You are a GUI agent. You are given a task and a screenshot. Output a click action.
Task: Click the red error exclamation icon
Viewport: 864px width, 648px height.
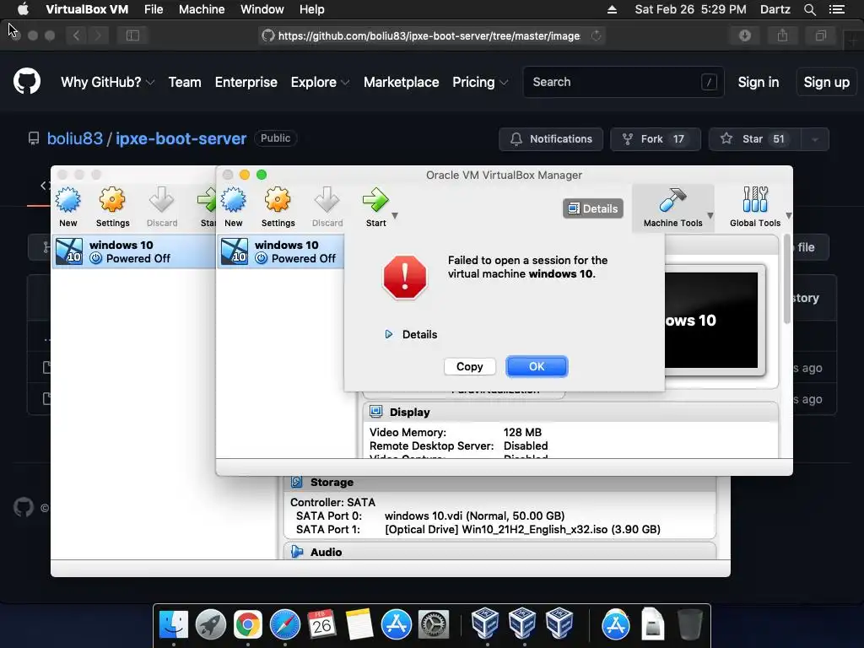[x=405, y=277]
